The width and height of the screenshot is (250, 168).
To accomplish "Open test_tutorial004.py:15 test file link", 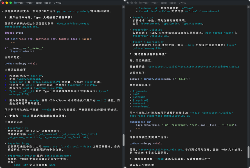I will click(194, 66).
